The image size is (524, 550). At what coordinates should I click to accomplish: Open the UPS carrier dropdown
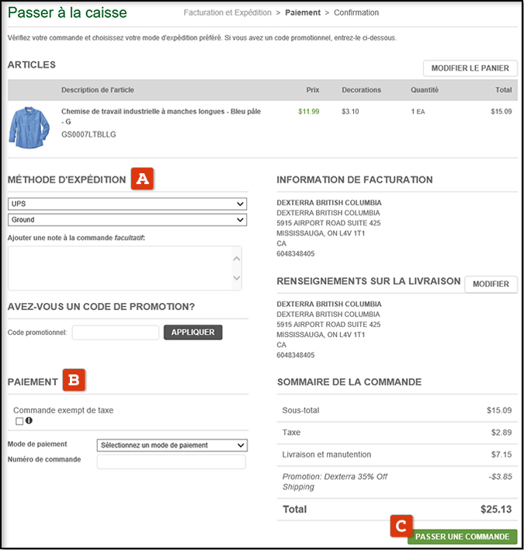127,204
